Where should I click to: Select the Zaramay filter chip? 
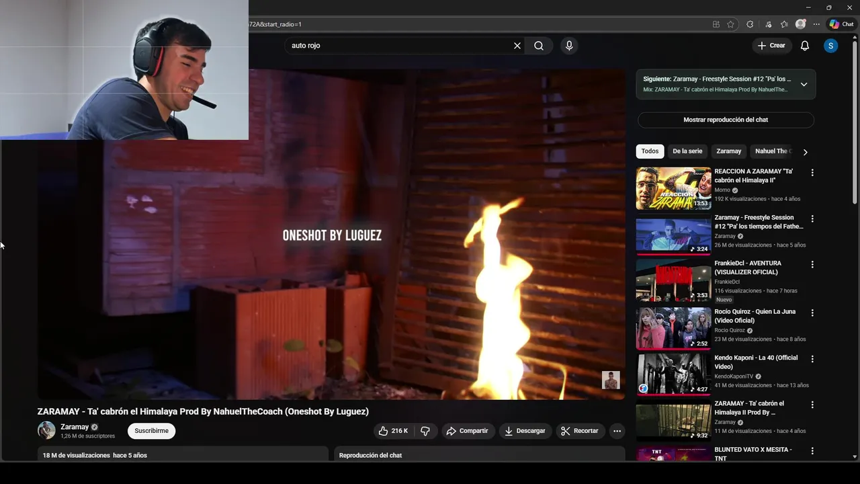click(729, 151)
